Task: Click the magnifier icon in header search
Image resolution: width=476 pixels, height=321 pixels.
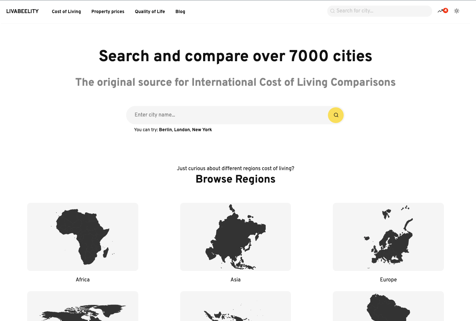Action: pyautogui.click(x=333, y=11)
